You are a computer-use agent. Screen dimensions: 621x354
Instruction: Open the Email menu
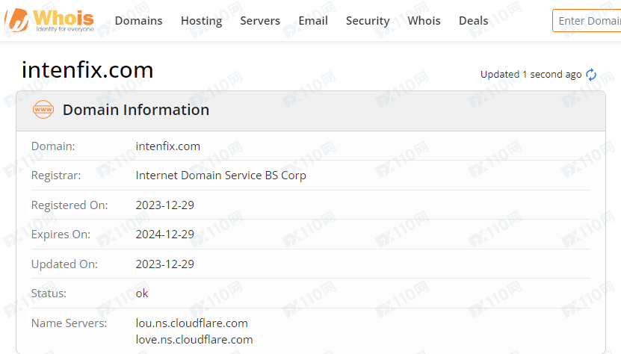pos(313,21)
